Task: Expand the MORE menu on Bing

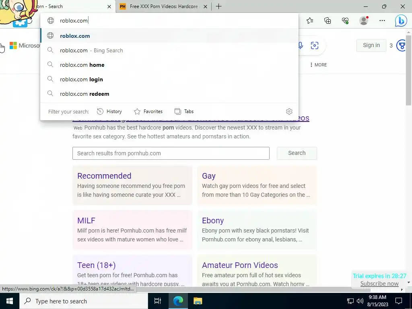Action: click(x=319, y=65)
